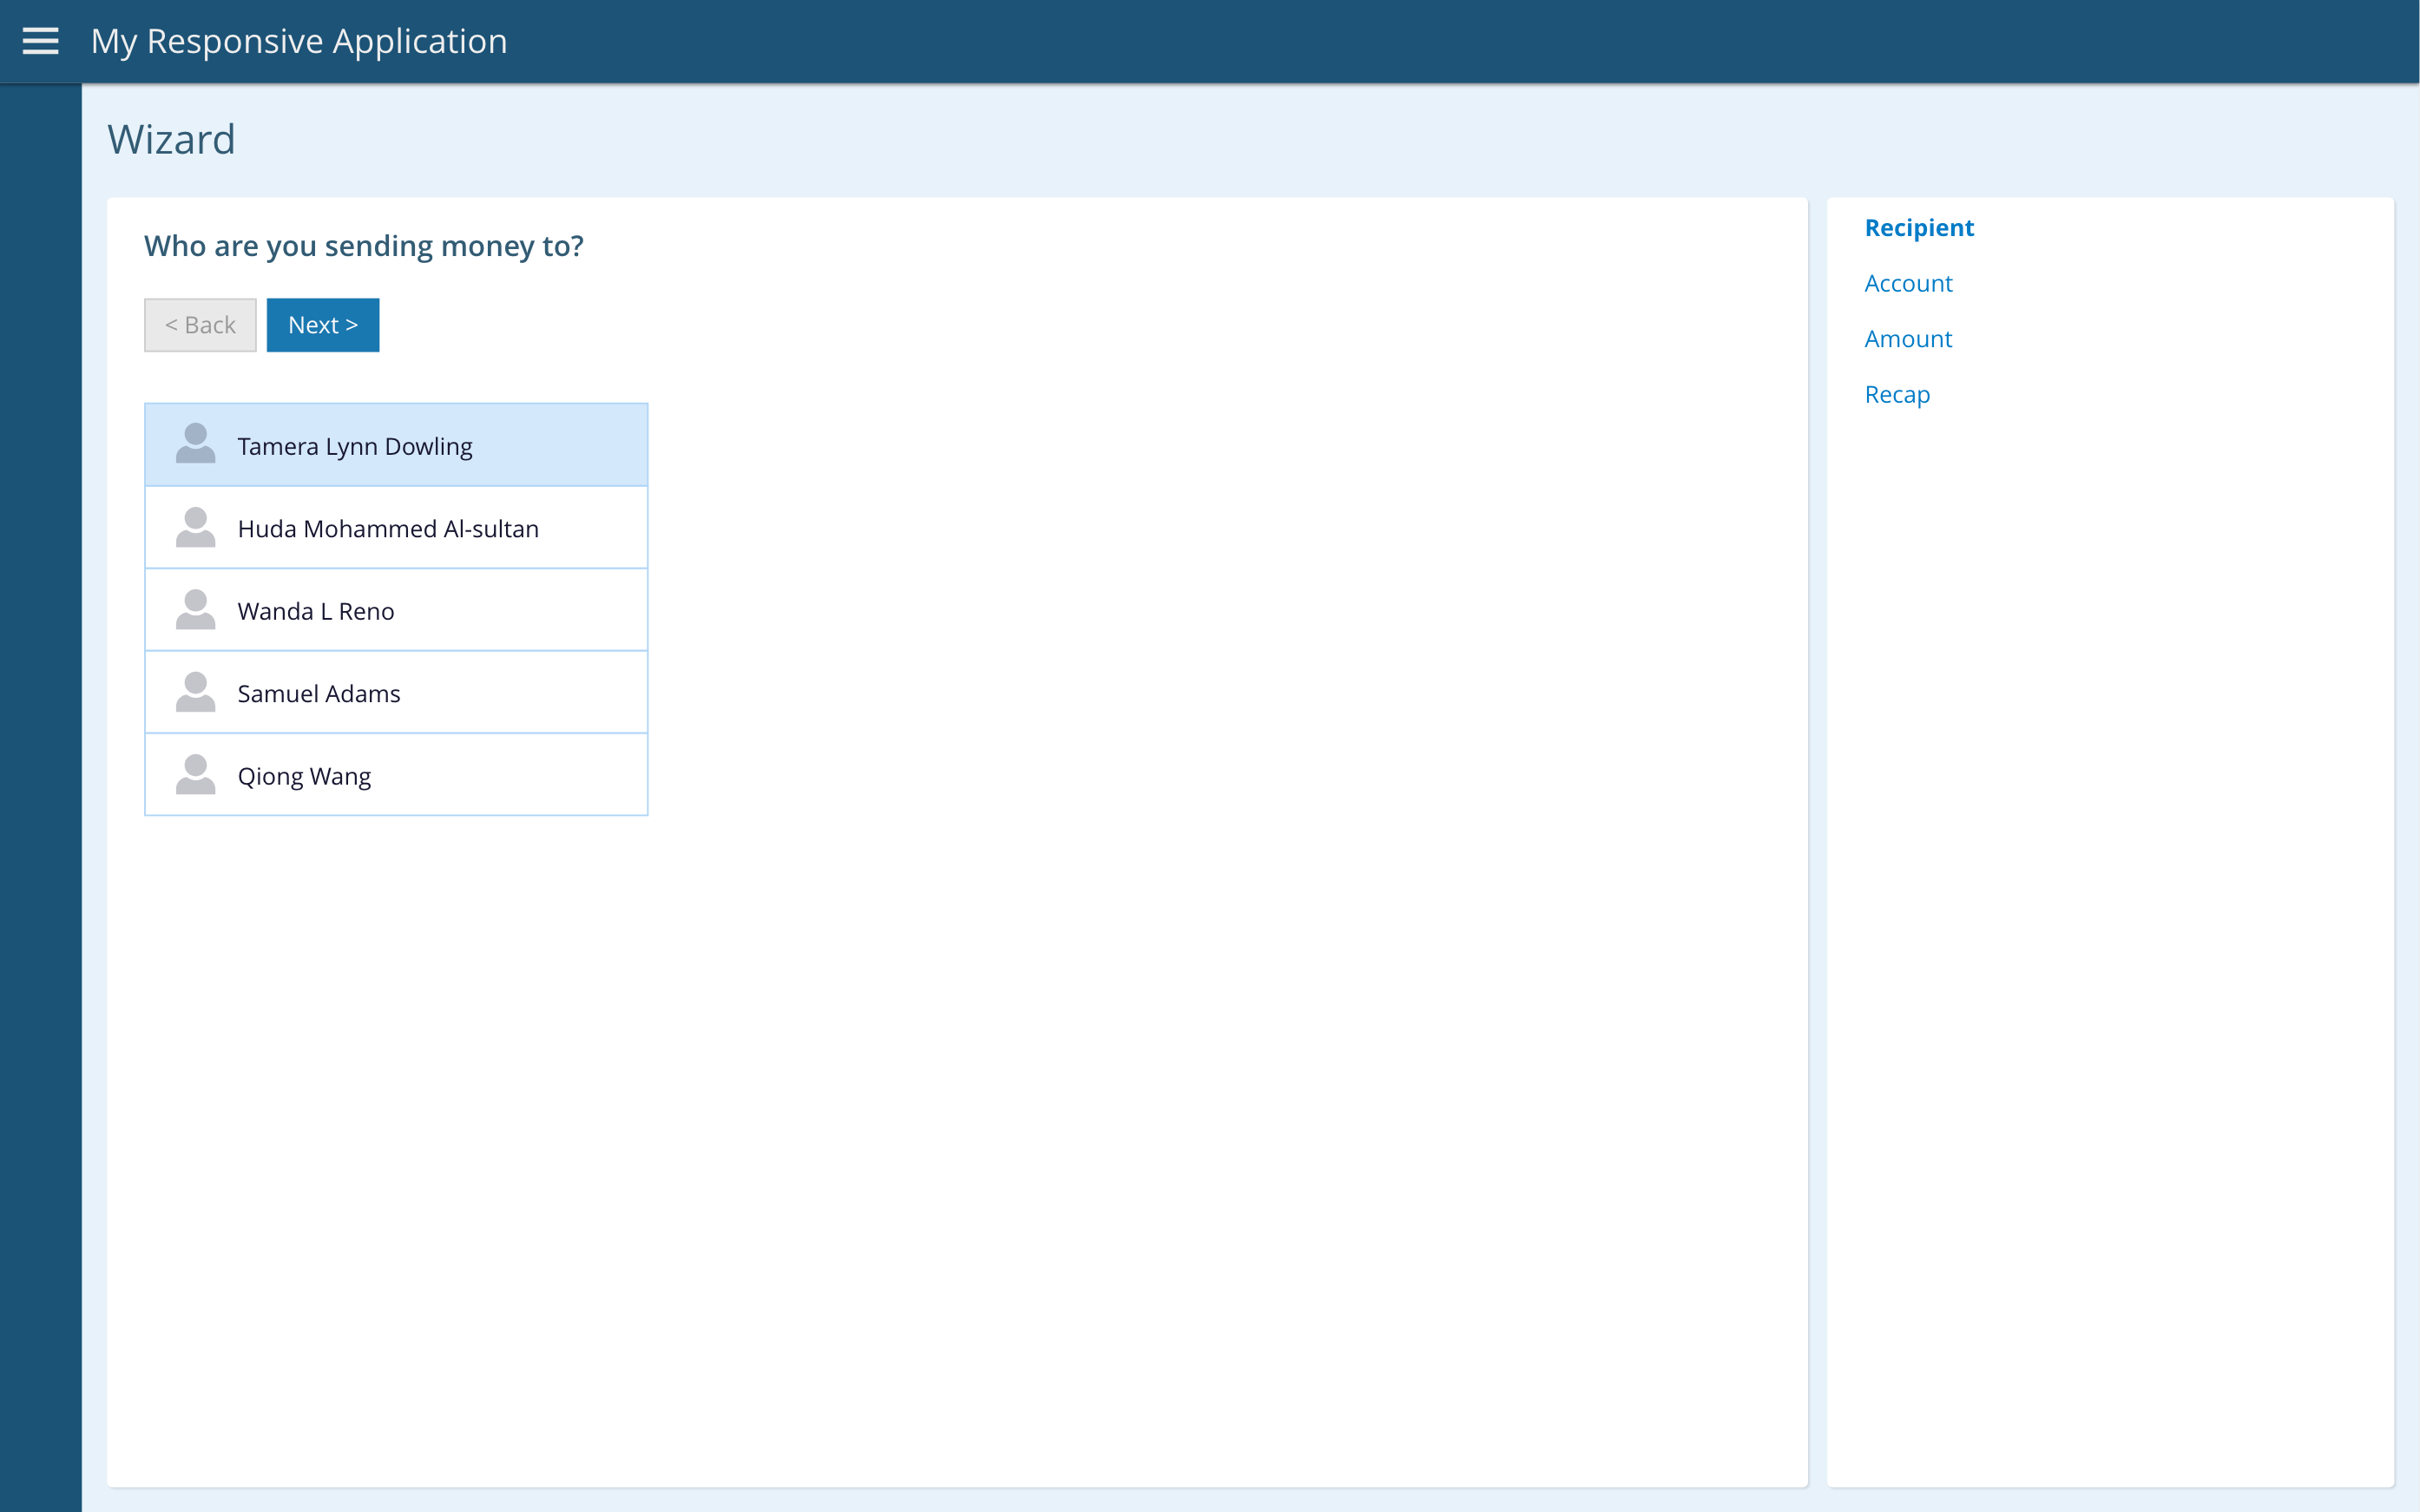Screen dimensions: 2420x1512
Task: Click Huda Mohammed Al-sultan's avatar icon
Action: point(195,527)
